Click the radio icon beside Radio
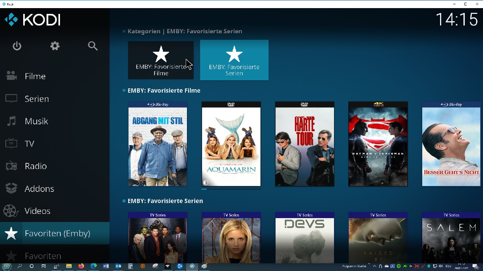 [x=11, y=166]
